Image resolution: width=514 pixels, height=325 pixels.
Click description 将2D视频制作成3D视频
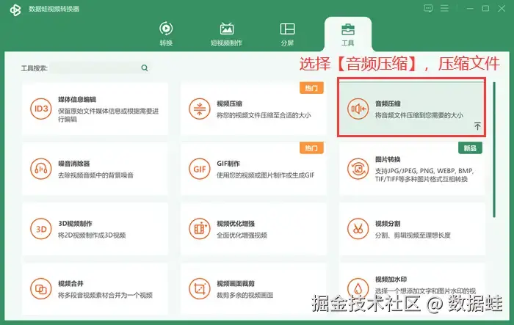pos(92,235)
